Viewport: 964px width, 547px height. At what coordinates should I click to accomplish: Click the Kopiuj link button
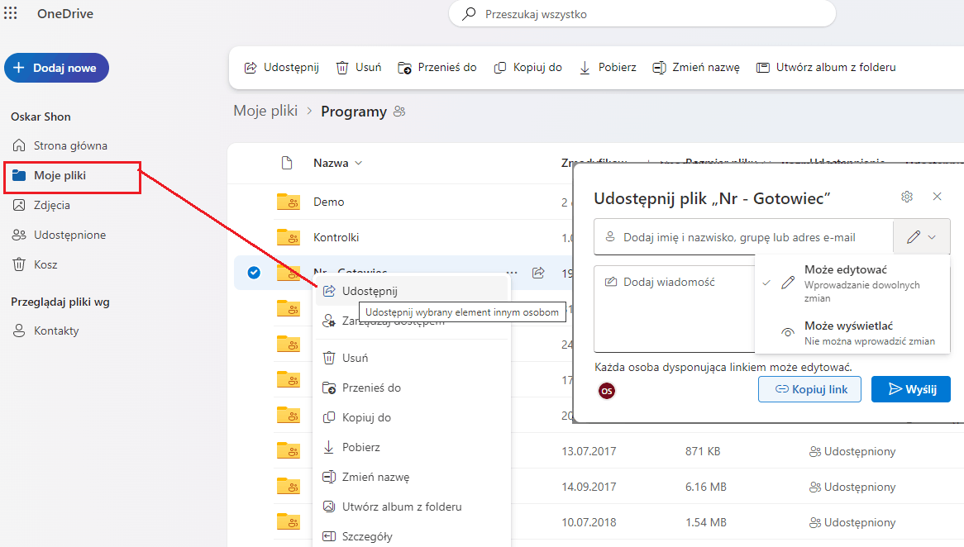809,389
